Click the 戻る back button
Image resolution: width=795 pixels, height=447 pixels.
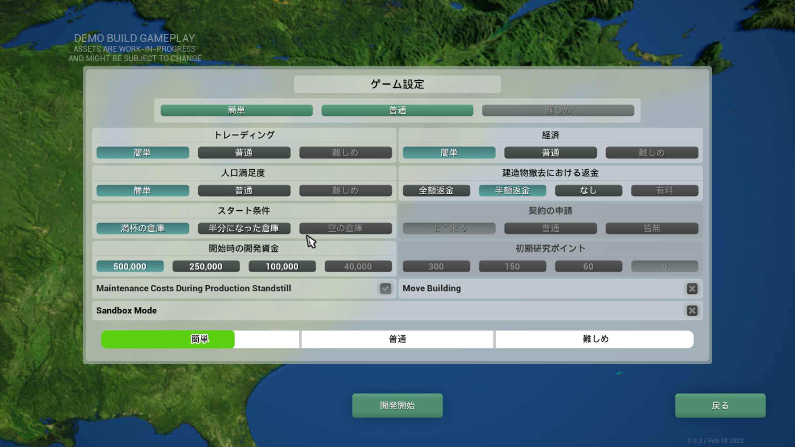(720, 406)
